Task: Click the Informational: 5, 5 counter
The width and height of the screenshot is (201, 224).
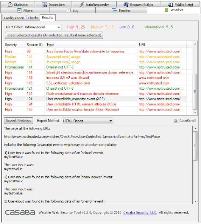Action: tap(158, 27)
